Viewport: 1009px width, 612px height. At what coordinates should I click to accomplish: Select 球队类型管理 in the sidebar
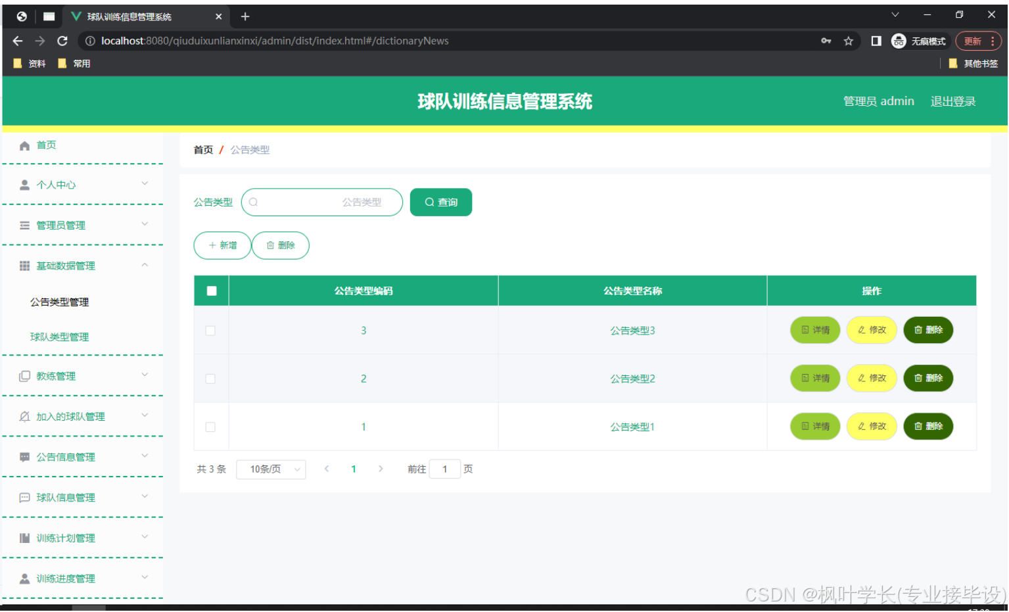pyautogui.click(x=60, y=337)
